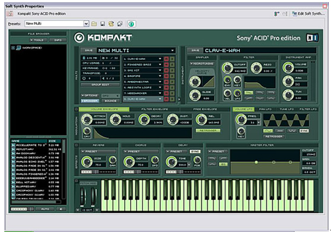The image size is (331, 234).
Task: Click the open preset folder icon
Action: point(94,24)
